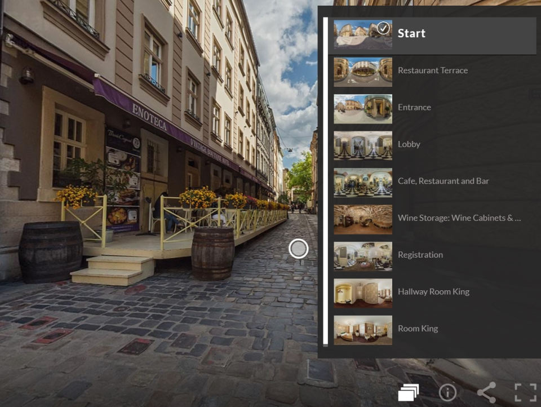541x407 pixels.
Task: Share the virtual tour
Action: coord(486,391)
